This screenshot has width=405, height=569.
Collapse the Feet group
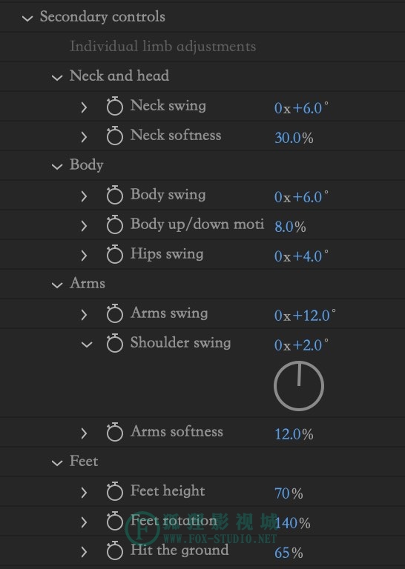tap(57, 462)
